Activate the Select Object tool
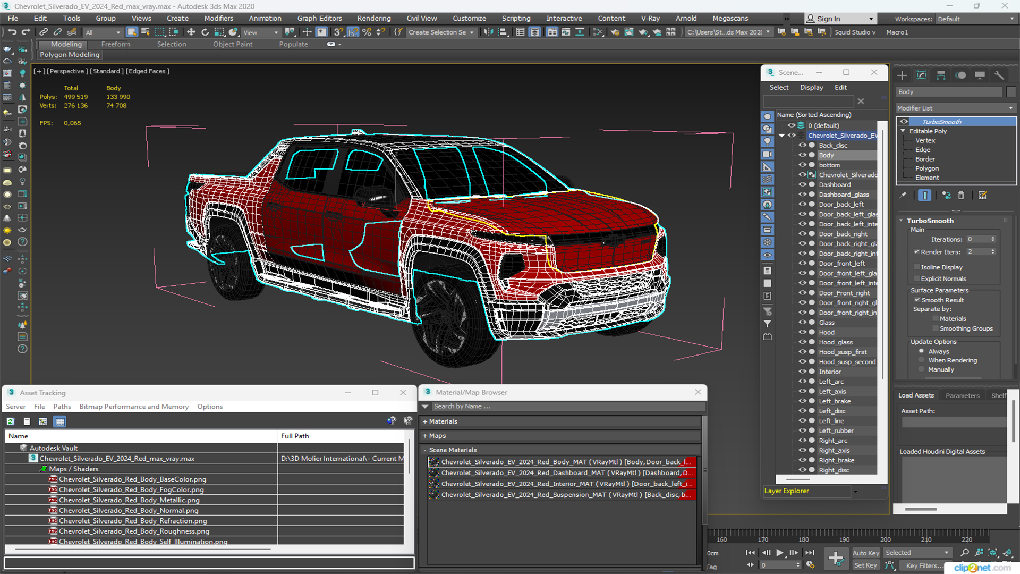The image size is (1020, 574). 132,32
